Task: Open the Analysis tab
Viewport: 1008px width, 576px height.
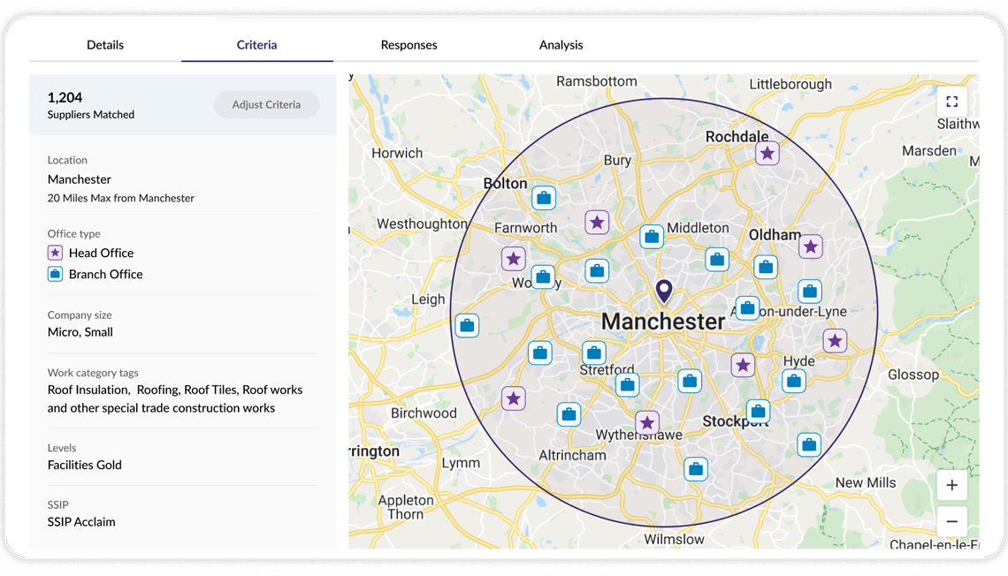Action: point(561,45)
